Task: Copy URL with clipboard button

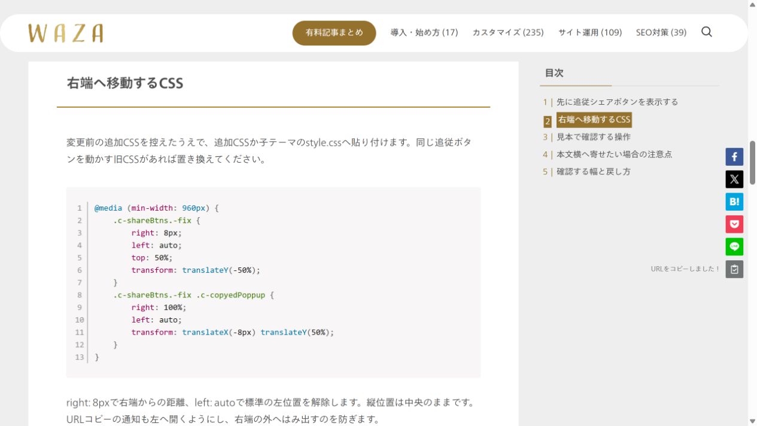Action: 734,269
